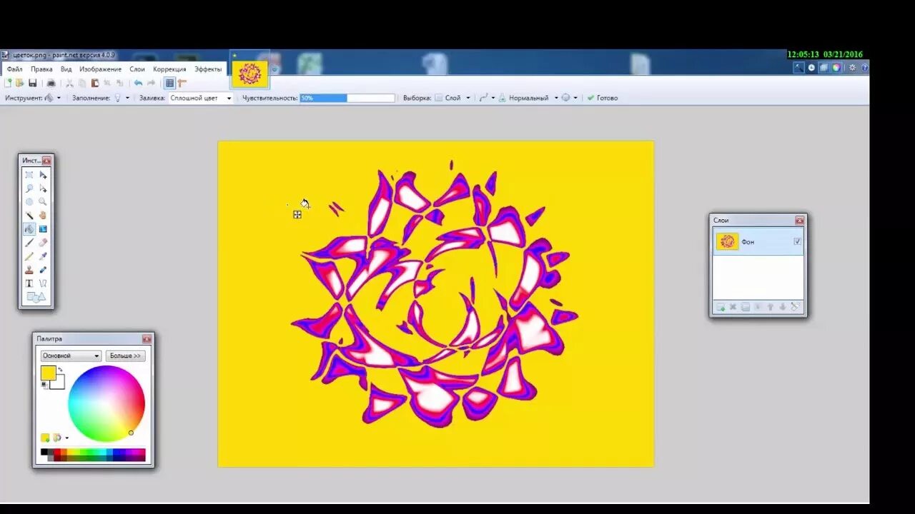Click the Undo arrow icon
Screen dimensions: 915x514
(x=138, y=83)
